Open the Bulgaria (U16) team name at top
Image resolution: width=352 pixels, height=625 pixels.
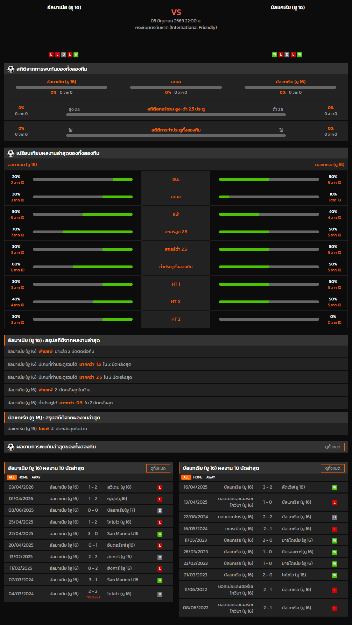[x=288, y=7]
